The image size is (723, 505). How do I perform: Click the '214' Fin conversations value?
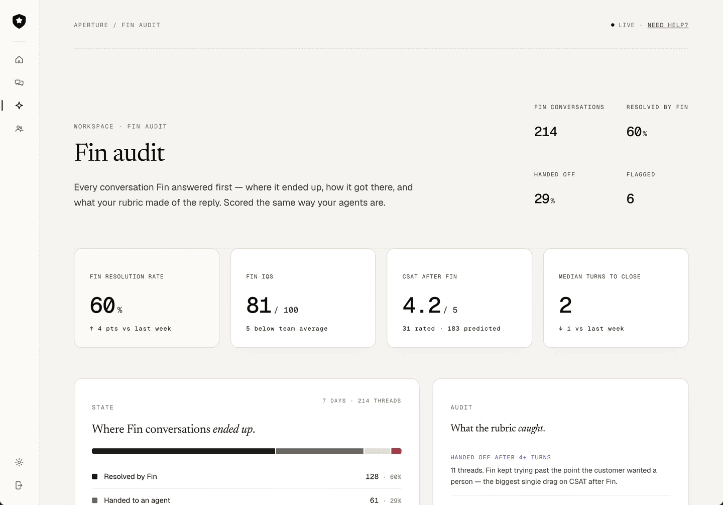point(546,132)
